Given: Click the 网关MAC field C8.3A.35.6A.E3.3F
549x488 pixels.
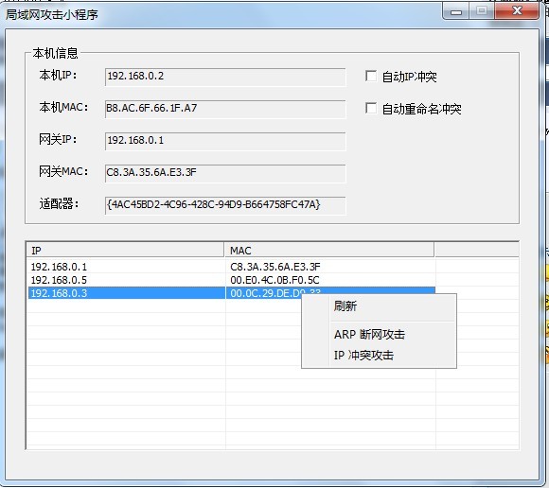Looking at the screenshot, I should pyautogui.click(x=225, y=173).
